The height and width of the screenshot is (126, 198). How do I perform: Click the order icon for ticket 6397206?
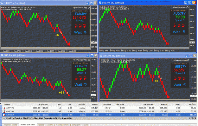pos(4,111)
